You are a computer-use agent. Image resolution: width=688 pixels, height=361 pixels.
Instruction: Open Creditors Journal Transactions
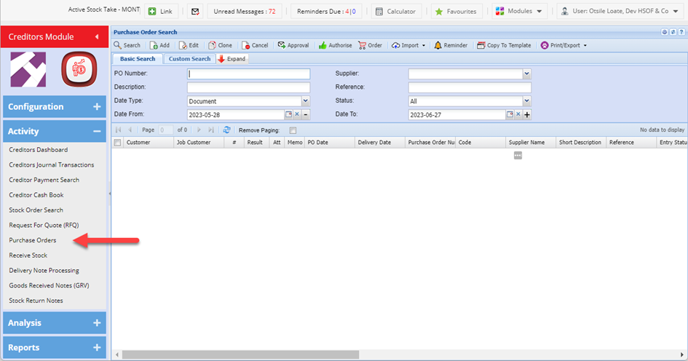pos(52,165)
